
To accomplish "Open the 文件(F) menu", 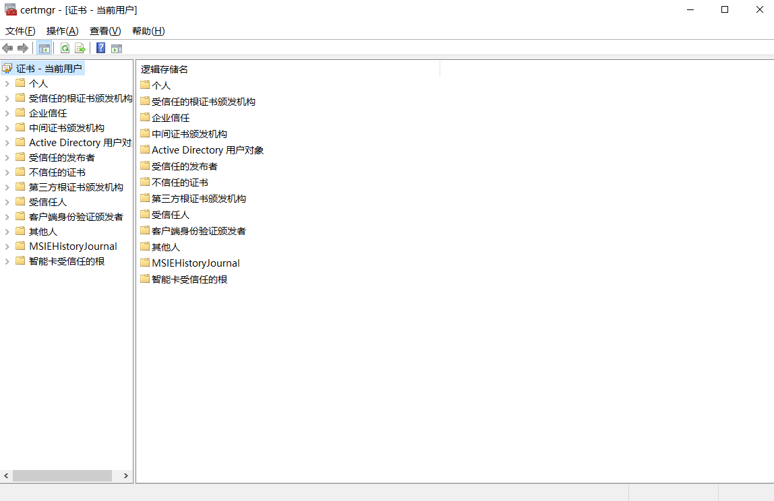I will point(20,31).
